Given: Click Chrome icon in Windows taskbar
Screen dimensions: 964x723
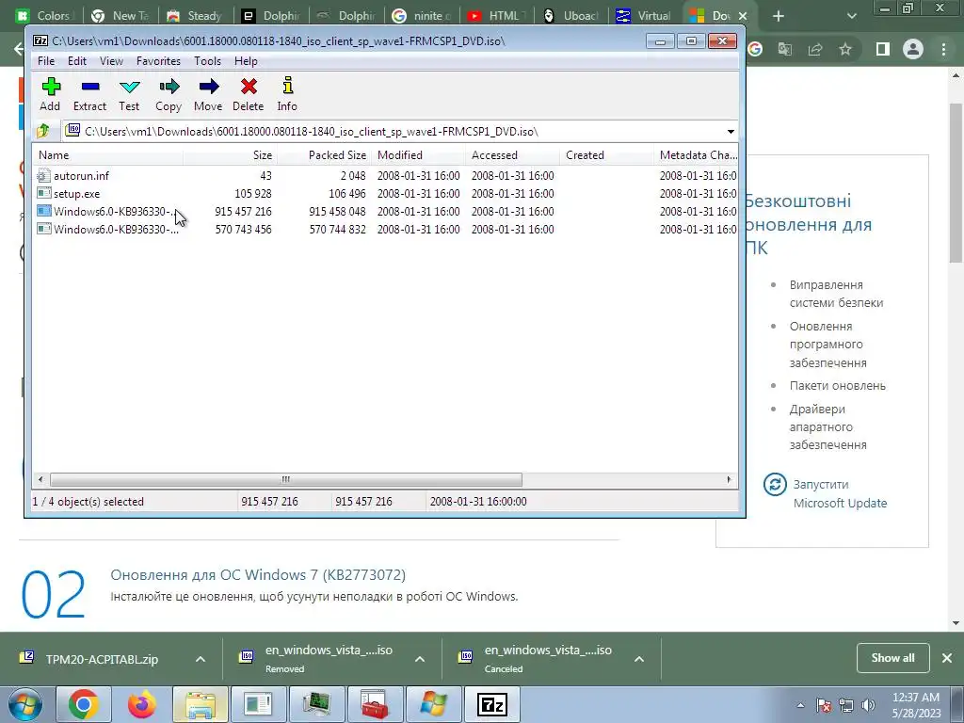Looking at the screenshot, I should [84, 704].
